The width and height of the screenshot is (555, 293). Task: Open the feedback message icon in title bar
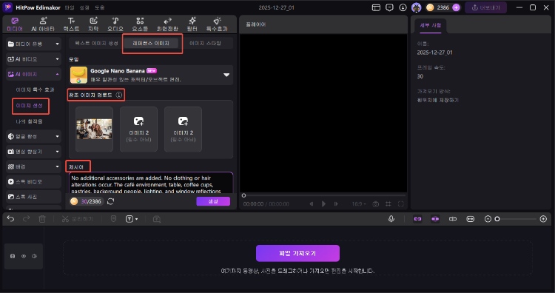pyautogui.click(x=389, y=7)
